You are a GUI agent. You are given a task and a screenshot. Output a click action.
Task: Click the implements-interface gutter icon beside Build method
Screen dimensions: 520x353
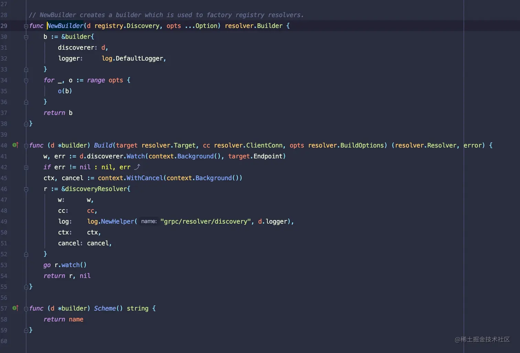[x=15, y=145]
